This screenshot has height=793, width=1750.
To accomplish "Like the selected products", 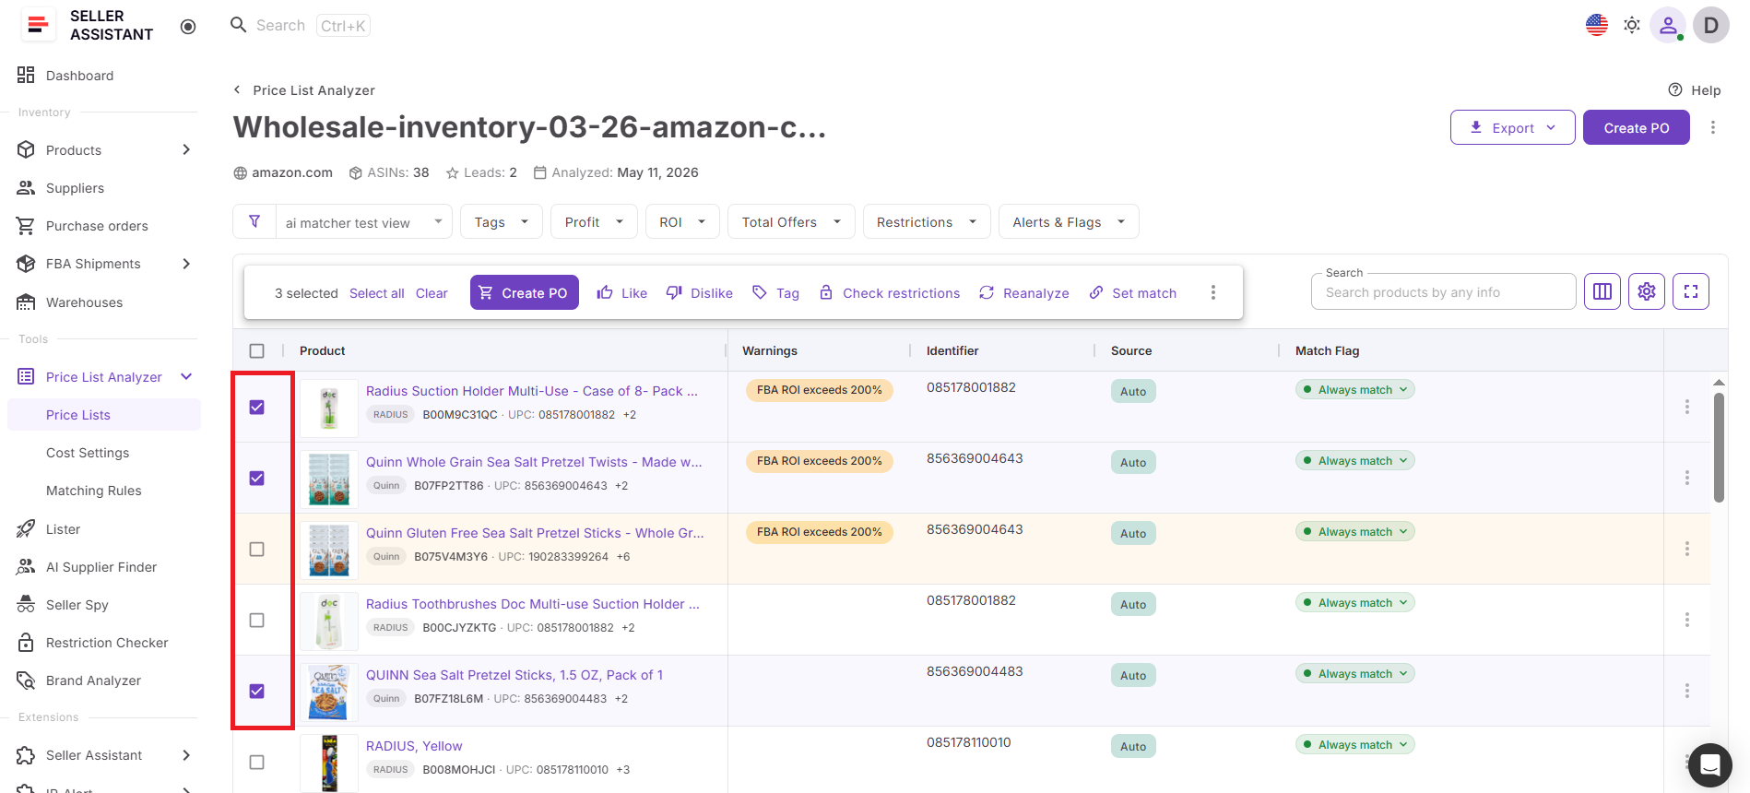I will (622, 292).
